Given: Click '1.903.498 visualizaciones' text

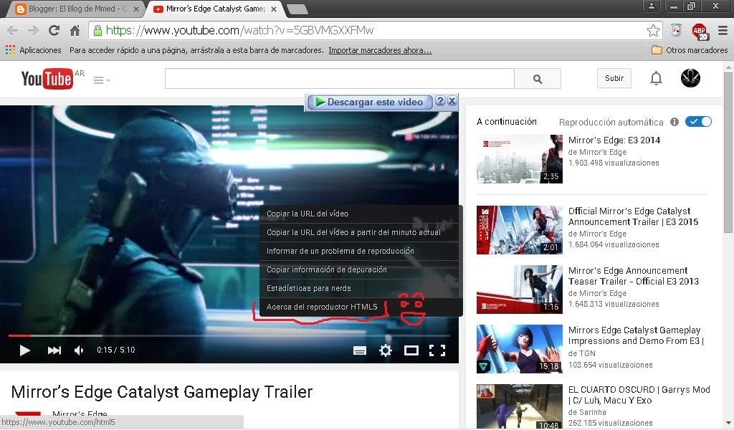Looking at the screenshot, I should (x=614, y=163).
